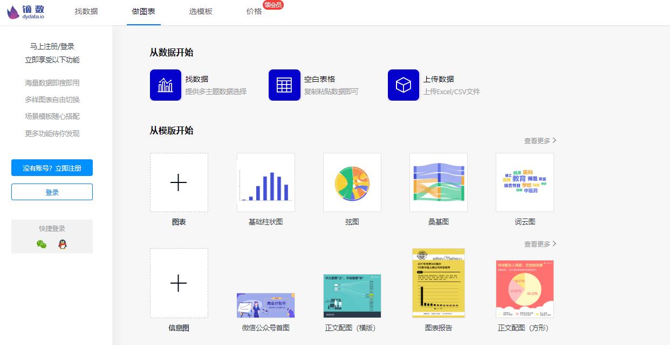Click the plus icon on the 图表 card
This screenshot has height=345, width=670.
(x=179, y=182)
